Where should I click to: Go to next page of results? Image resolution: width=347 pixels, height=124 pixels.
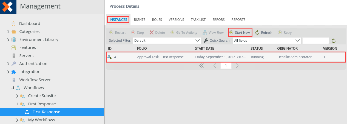pyautogui.click(x=237, y=66)
